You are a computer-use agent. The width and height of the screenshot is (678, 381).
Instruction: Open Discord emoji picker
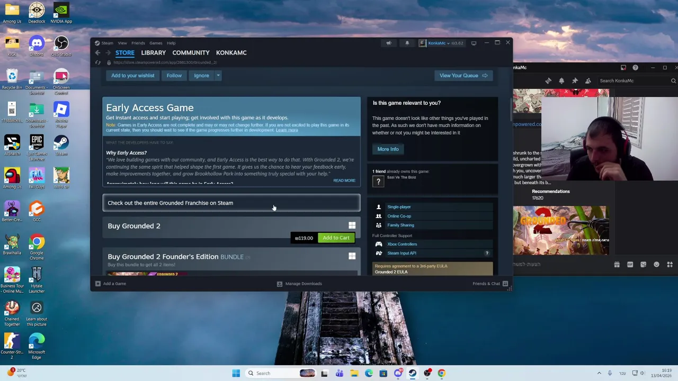[656, 265]
